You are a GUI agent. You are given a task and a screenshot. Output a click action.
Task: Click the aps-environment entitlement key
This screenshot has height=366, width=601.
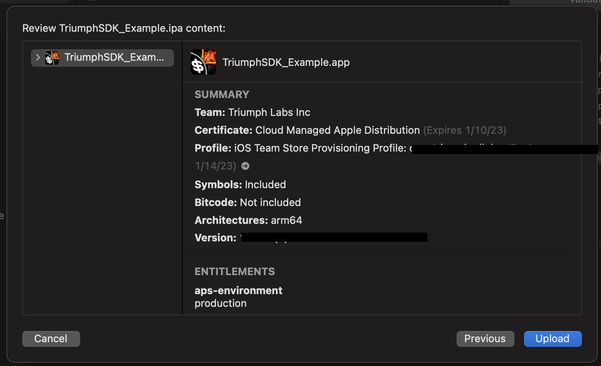pos(238,291)
